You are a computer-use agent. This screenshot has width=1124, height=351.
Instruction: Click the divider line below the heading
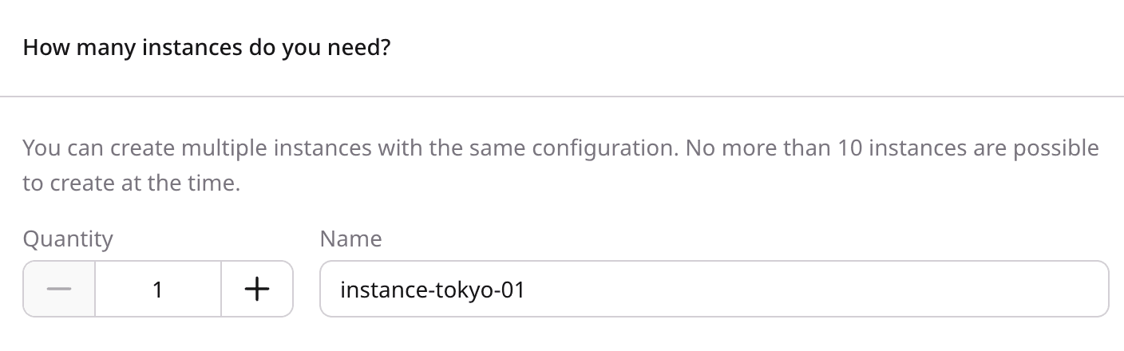click(562, 97)
